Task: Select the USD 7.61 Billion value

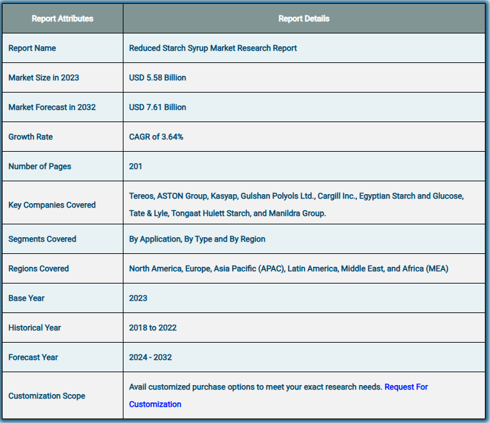Action: [x=158, y=107]
